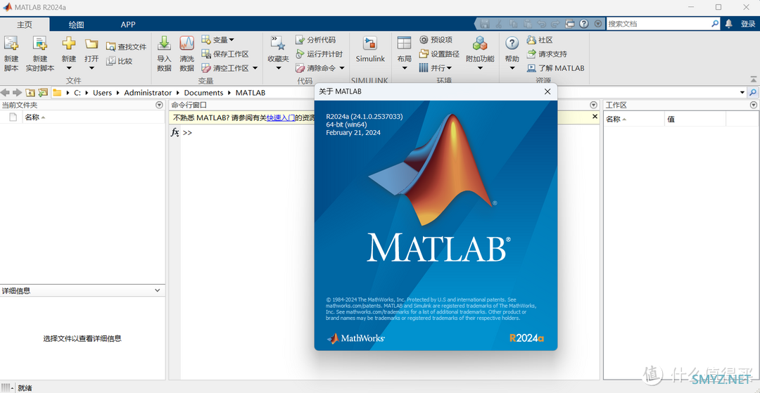Click the 导入数据 import data icon

[164, 44]
